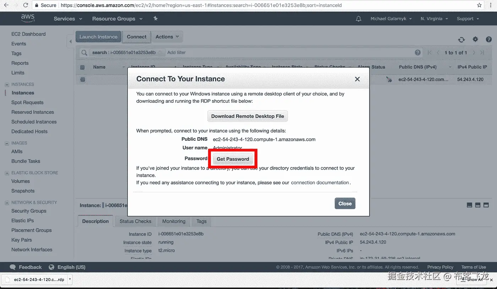Viewport: 497px width, 289px height.
Task: Click the search filter help icon
Action: click(x=418, y=53)
